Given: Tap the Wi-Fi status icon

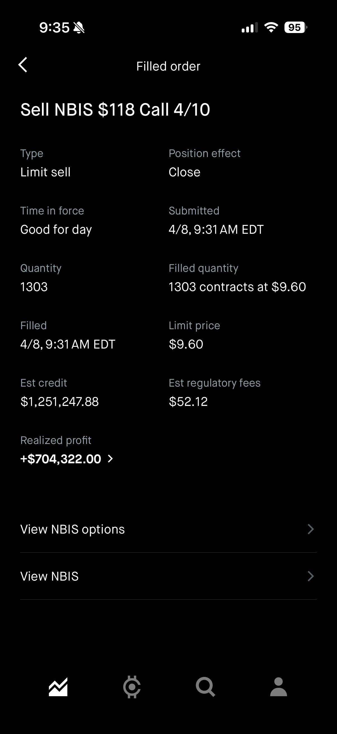Looking at the screenshot, I should click(271, 27).
